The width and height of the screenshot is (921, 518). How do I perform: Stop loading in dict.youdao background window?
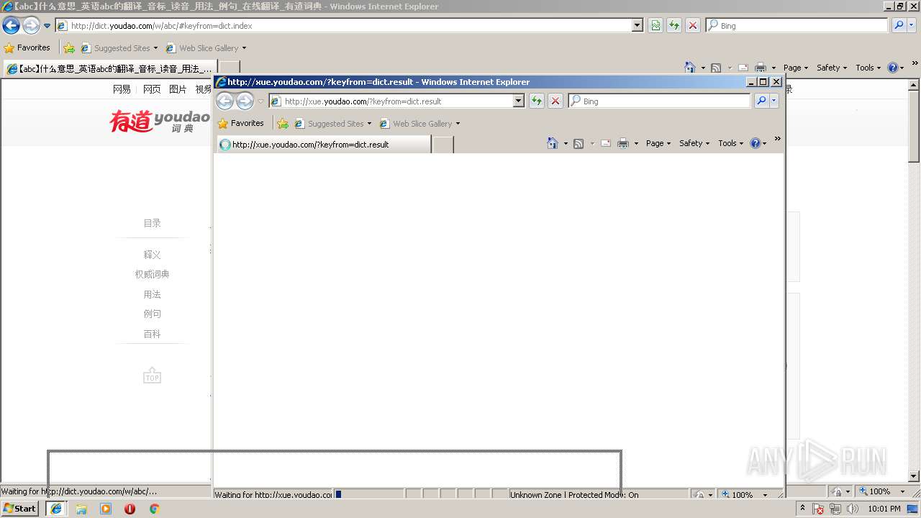[x=693, y=25]
